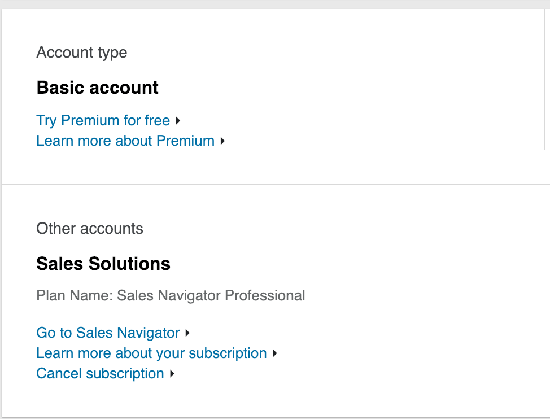The image size is (550, 419).
Task: Click the divider line between account sections
Action: 275,185
